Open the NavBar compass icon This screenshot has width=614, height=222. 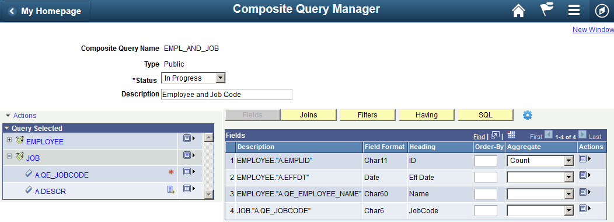[602, 11]
